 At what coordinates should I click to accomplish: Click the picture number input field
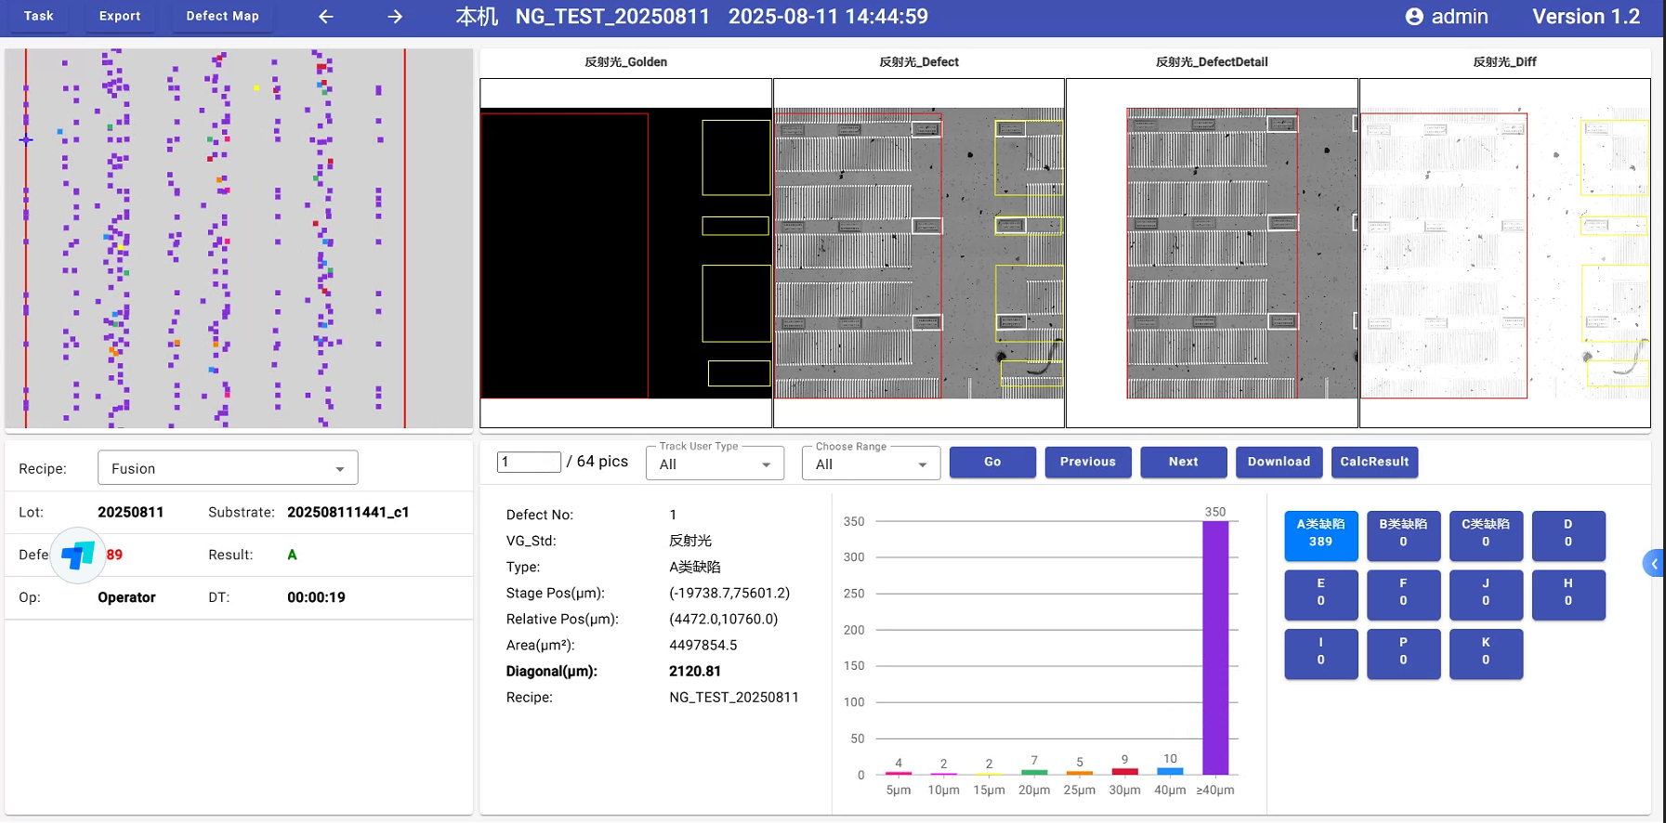(x=529, y=462)
